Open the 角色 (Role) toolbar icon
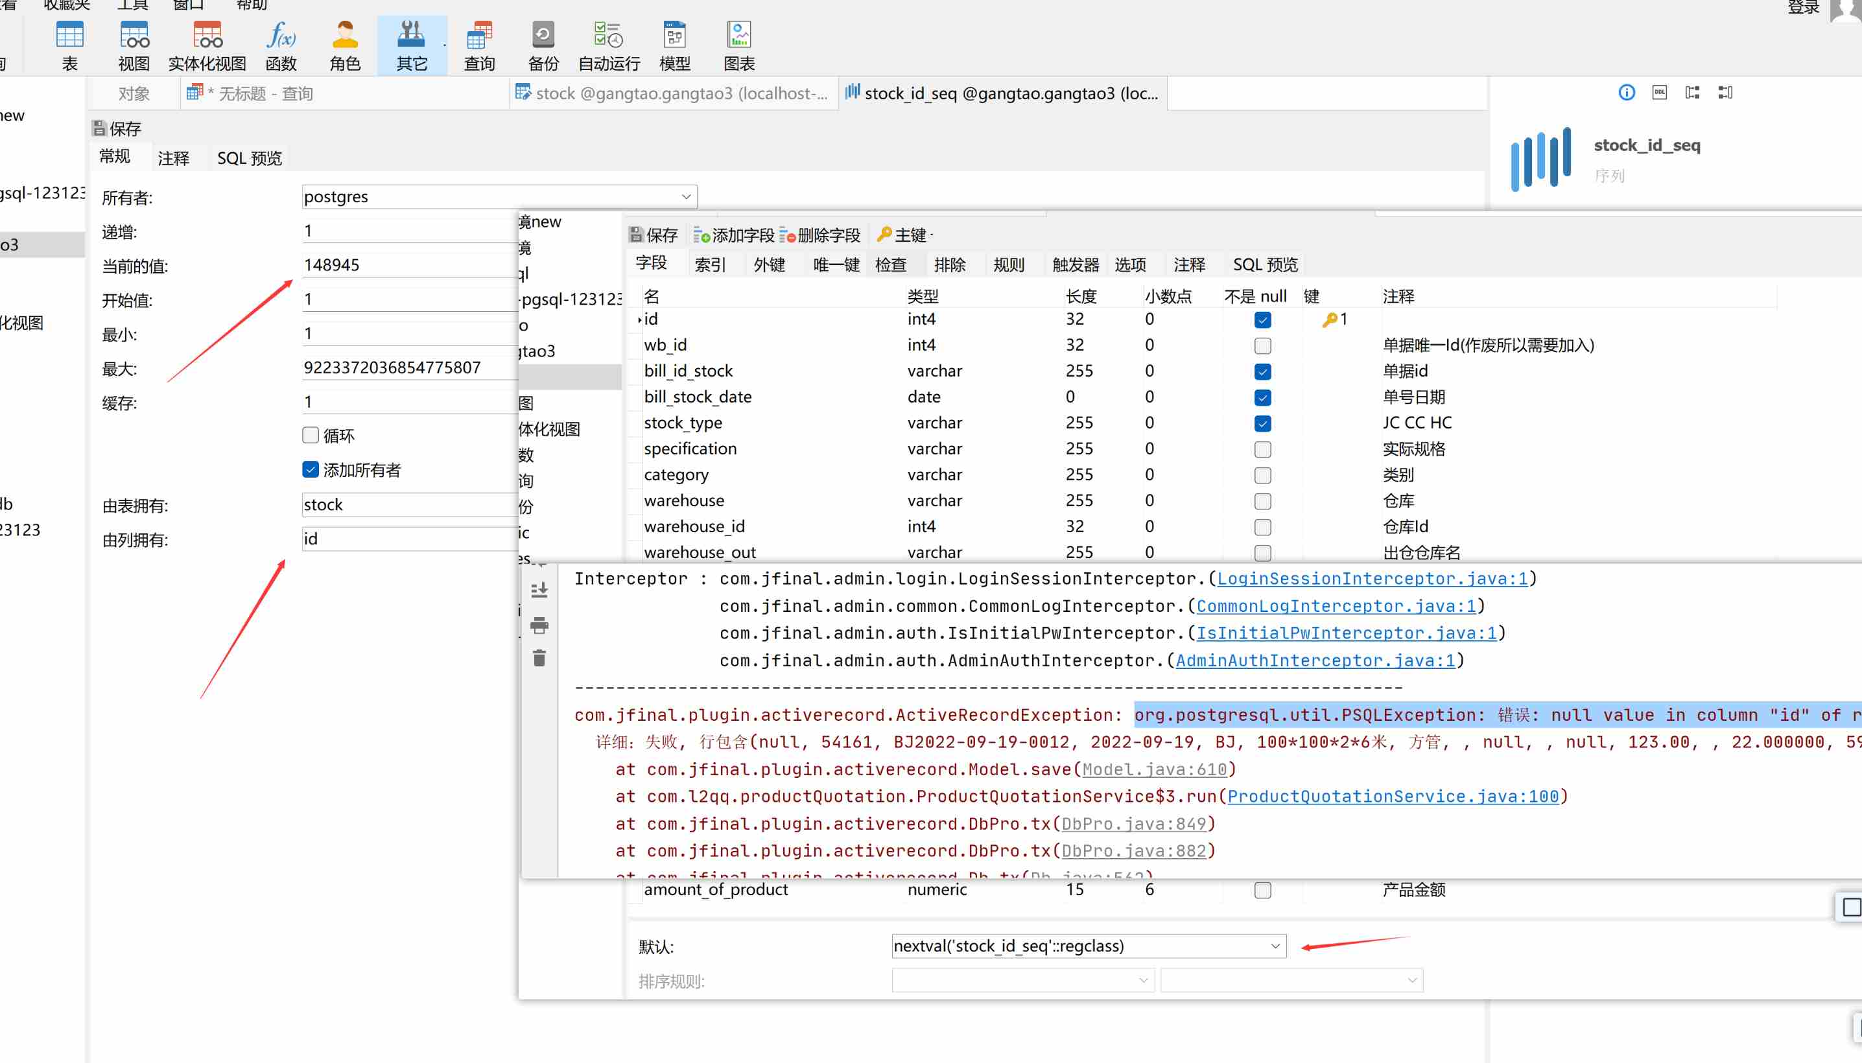Image resolution: width=1862 pixels, height=1063 pixels. coord(346,45)
